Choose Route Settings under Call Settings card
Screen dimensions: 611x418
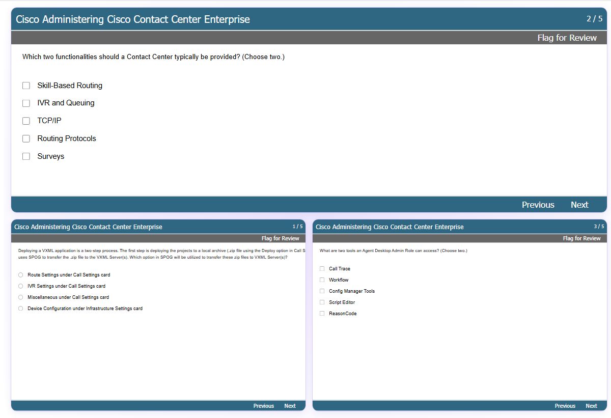pyautogui.click(x=21, y=275)
